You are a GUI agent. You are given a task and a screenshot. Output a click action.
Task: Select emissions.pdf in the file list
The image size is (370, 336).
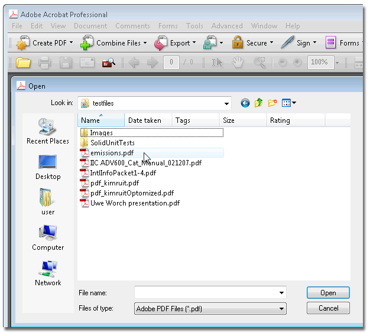coord(152,153)
